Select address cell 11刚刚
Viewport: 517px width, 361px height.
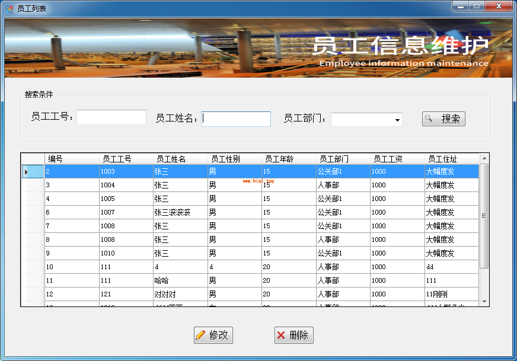(x=452, y=294)
